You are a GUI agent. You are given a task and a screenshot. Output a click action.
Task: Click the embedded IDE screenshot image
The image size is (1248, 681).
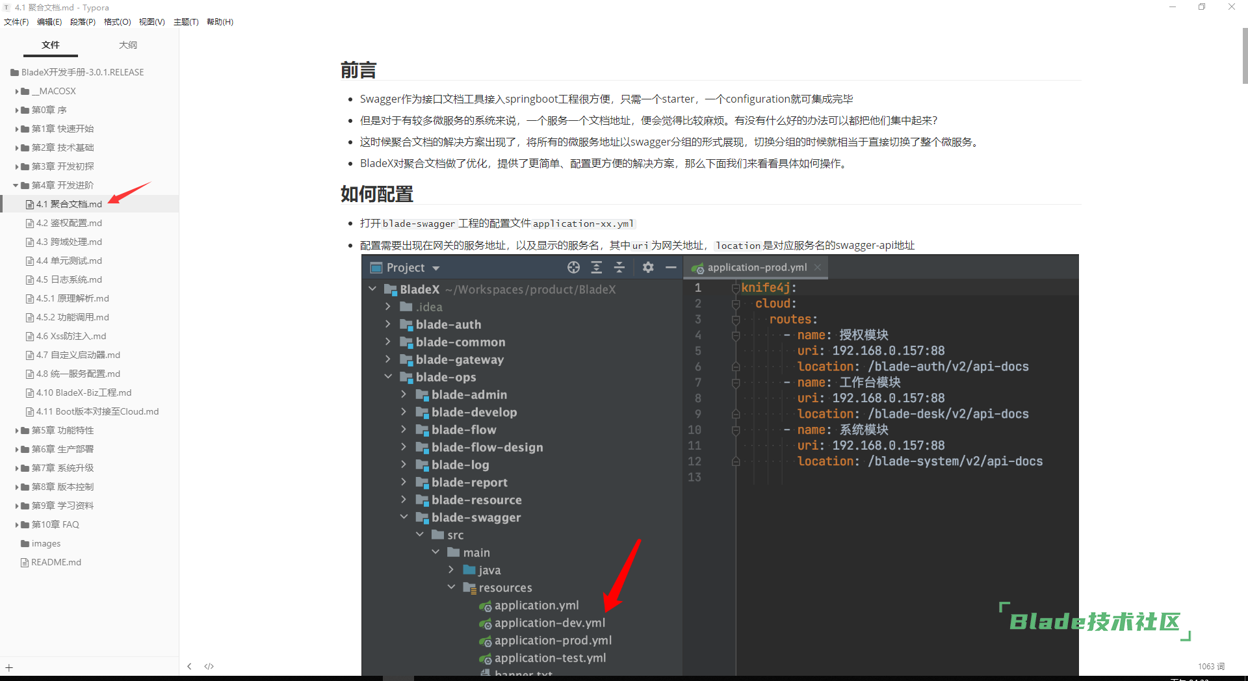[720, 465]
